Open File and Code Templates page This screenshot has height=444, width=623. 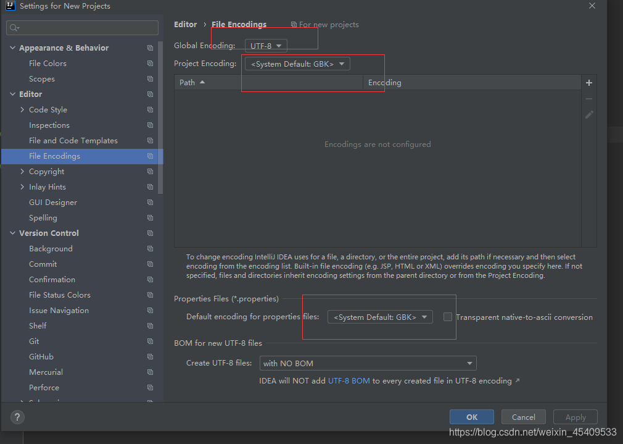73,140
